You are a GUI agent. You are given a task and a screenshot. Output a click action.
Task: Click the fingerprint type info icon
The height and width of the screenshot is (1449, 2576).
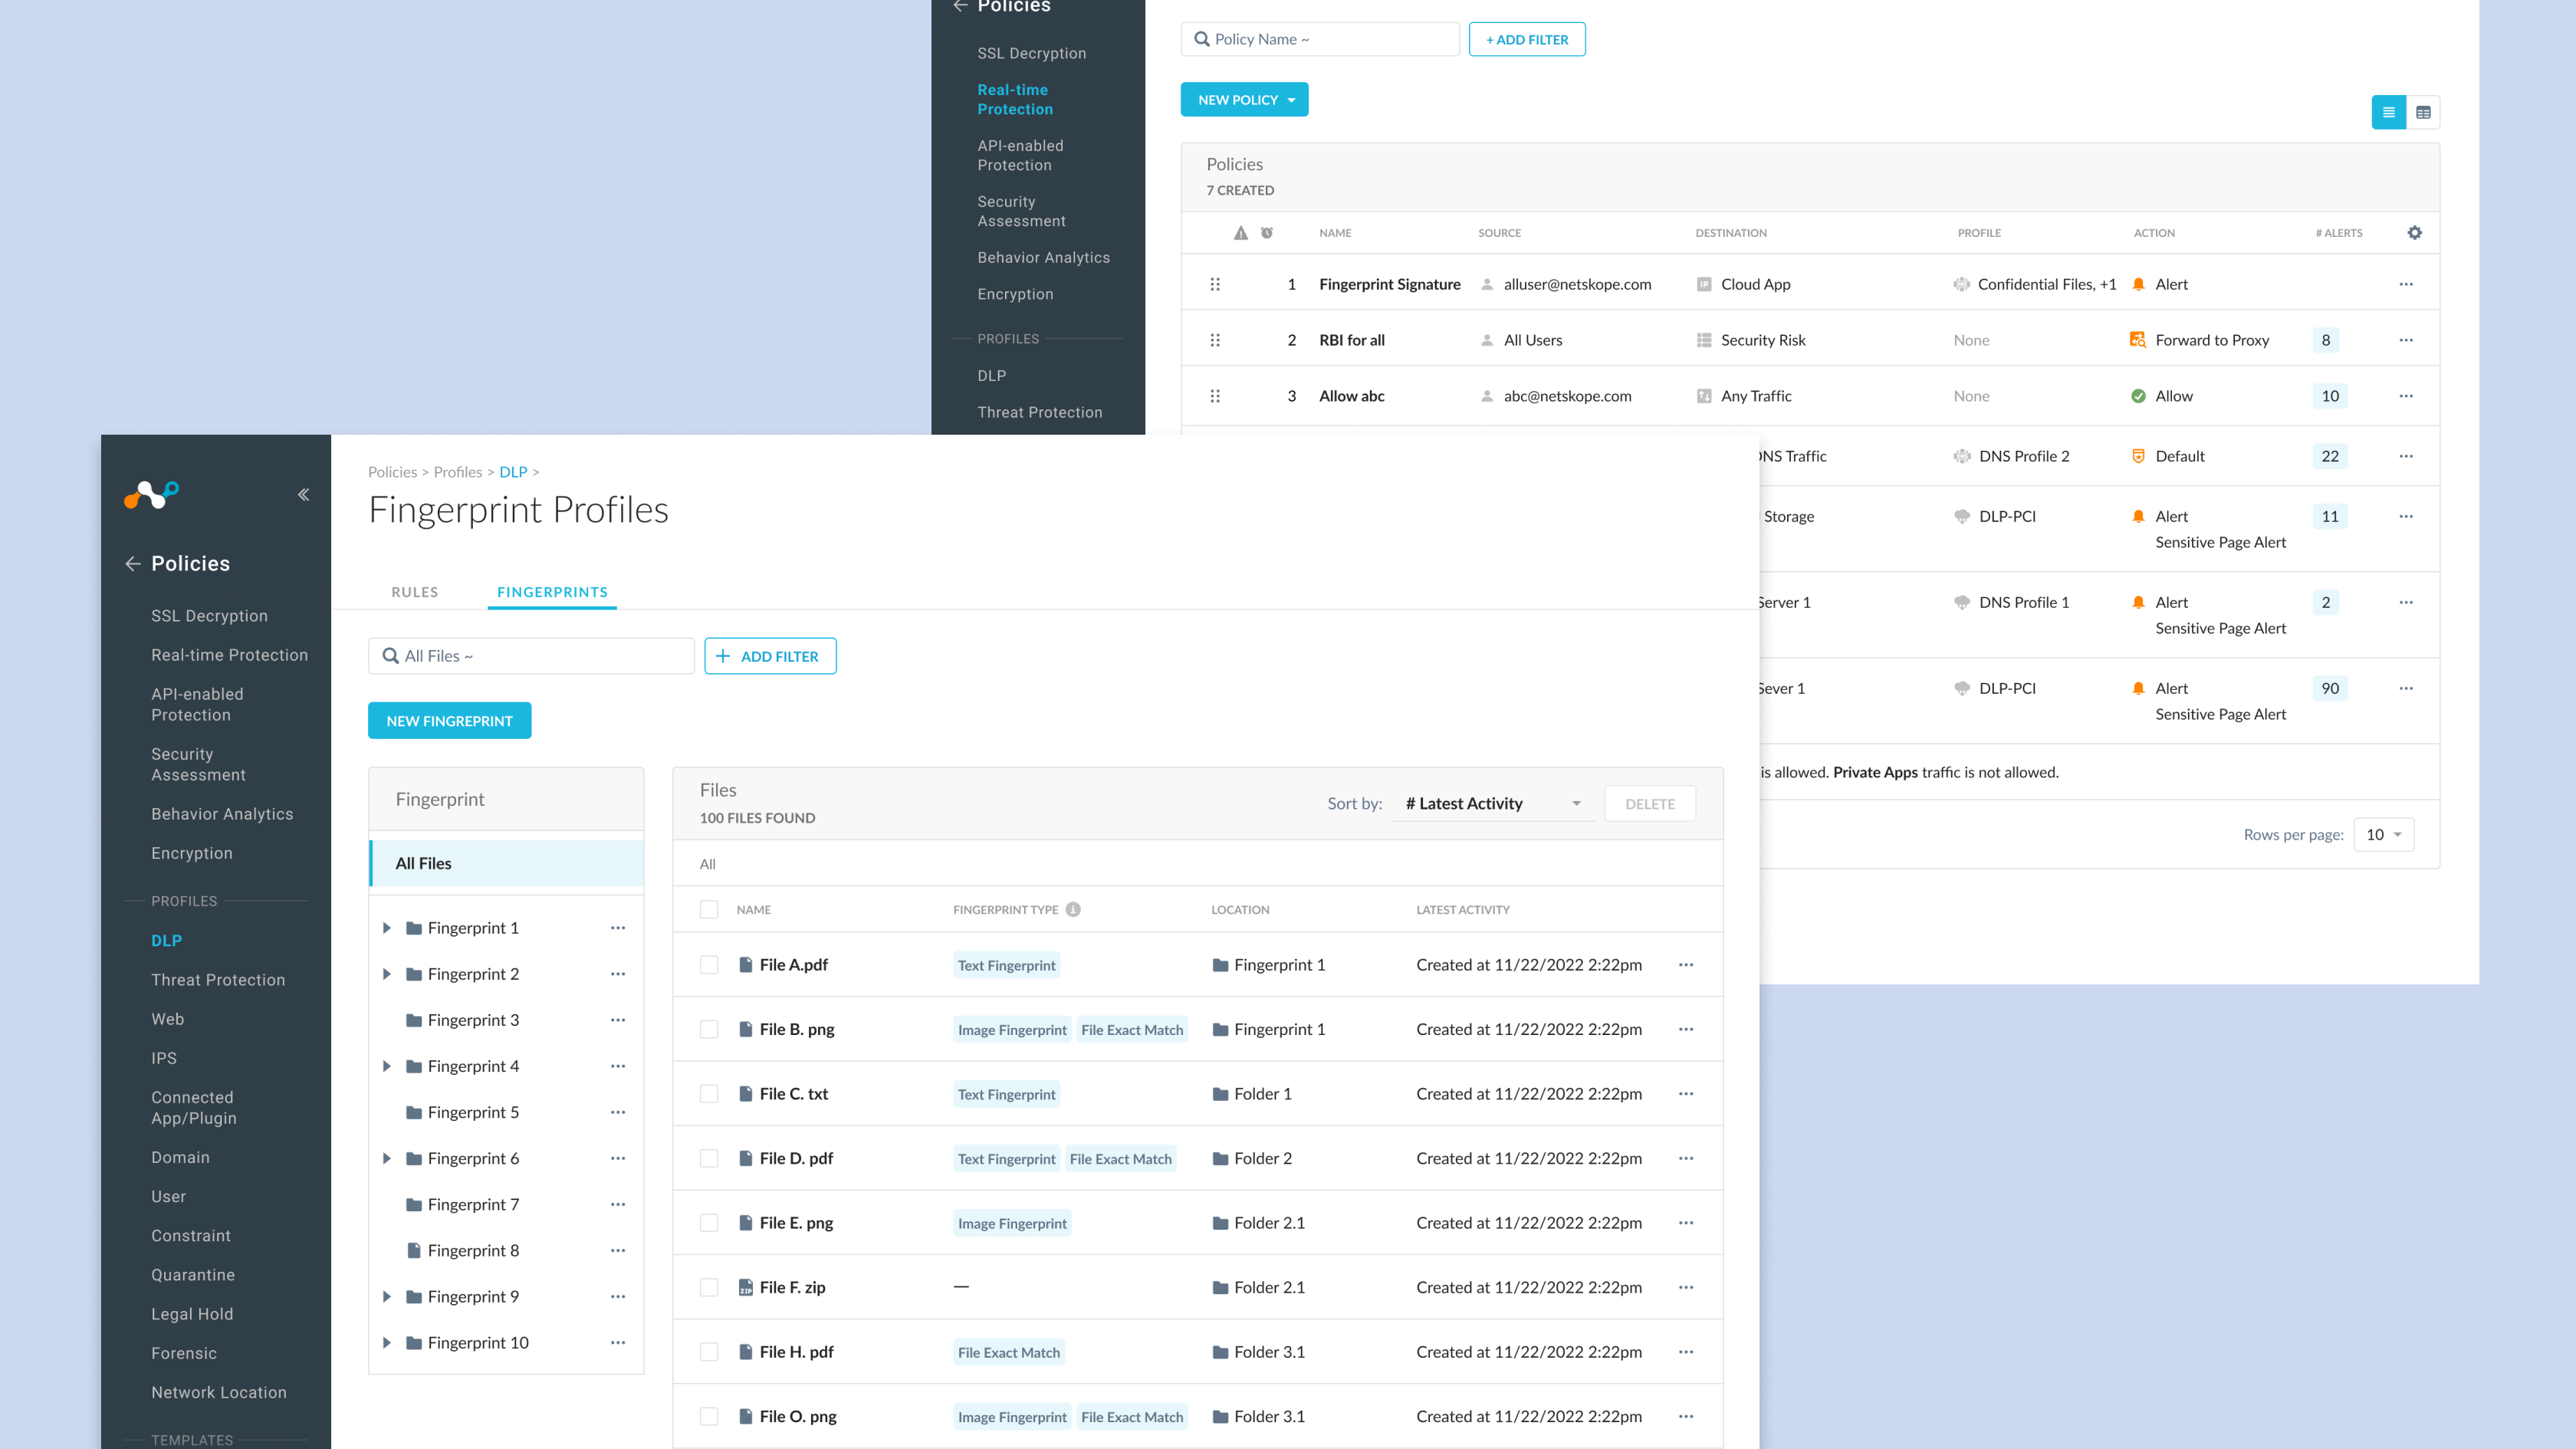pos(1073,909)
